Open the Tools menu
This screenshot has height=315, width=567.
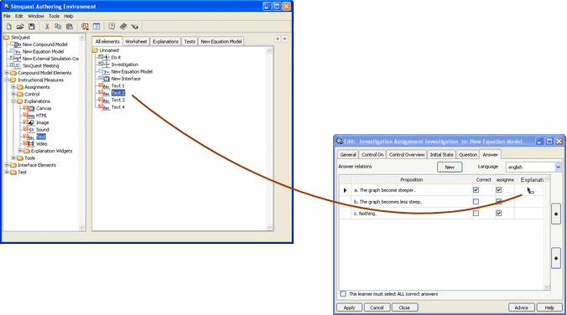pyautogui.click(x=54, y=16)
